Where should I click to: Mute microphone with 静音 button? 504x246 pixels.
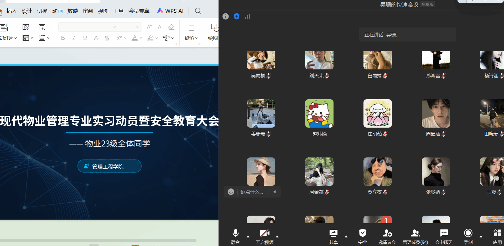pos(235,236)
